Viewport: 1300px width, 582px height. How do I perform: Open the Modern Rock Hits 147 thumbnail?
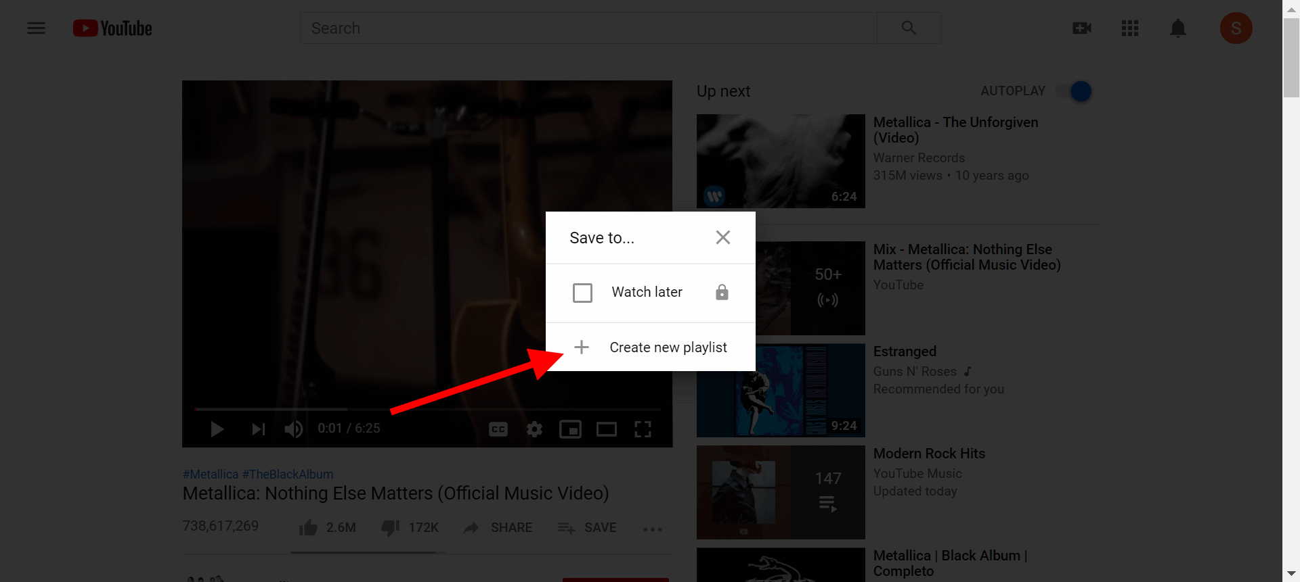pos(781,492)
